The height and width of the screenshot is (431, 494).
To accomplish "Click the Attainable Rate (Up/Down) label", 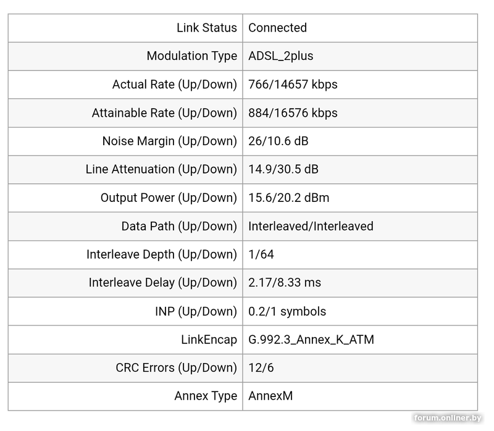I will coord(164,113).
